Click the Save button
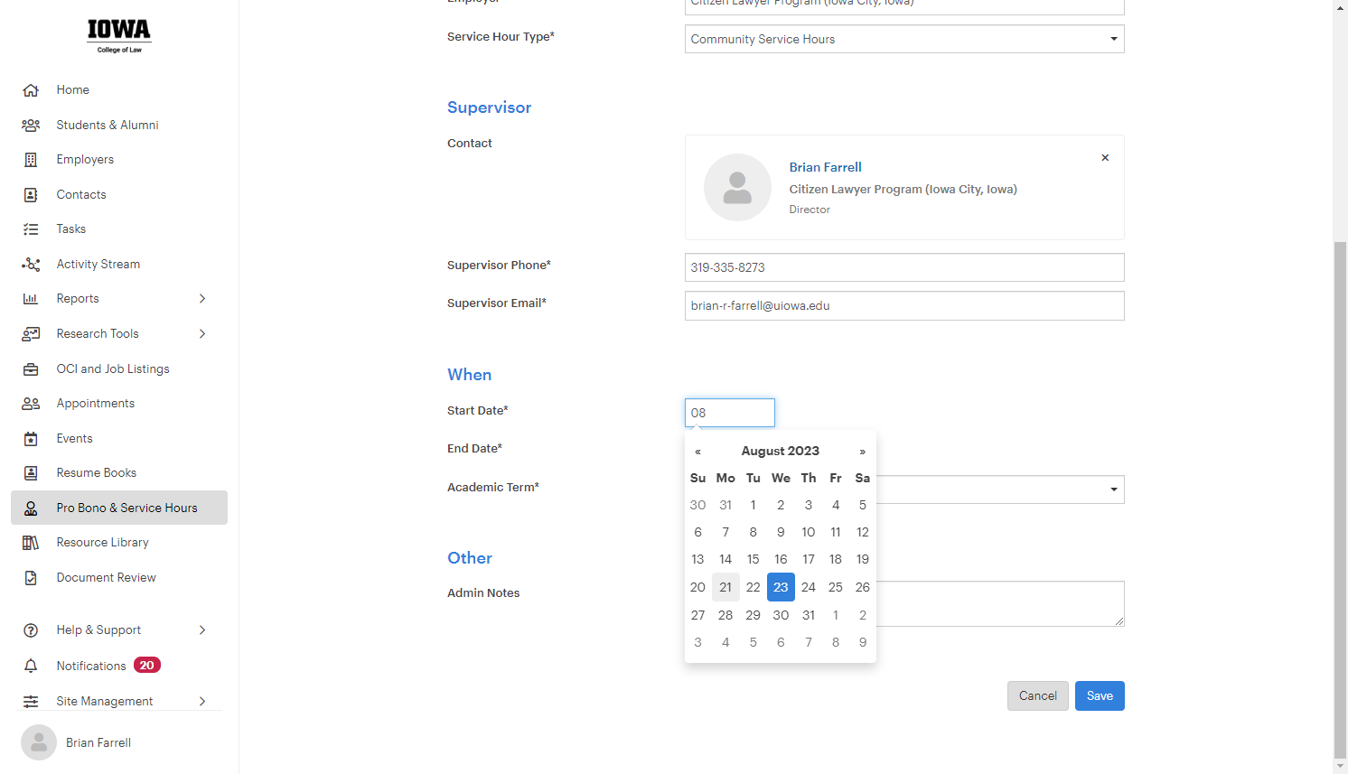 tap(1100, 696)
